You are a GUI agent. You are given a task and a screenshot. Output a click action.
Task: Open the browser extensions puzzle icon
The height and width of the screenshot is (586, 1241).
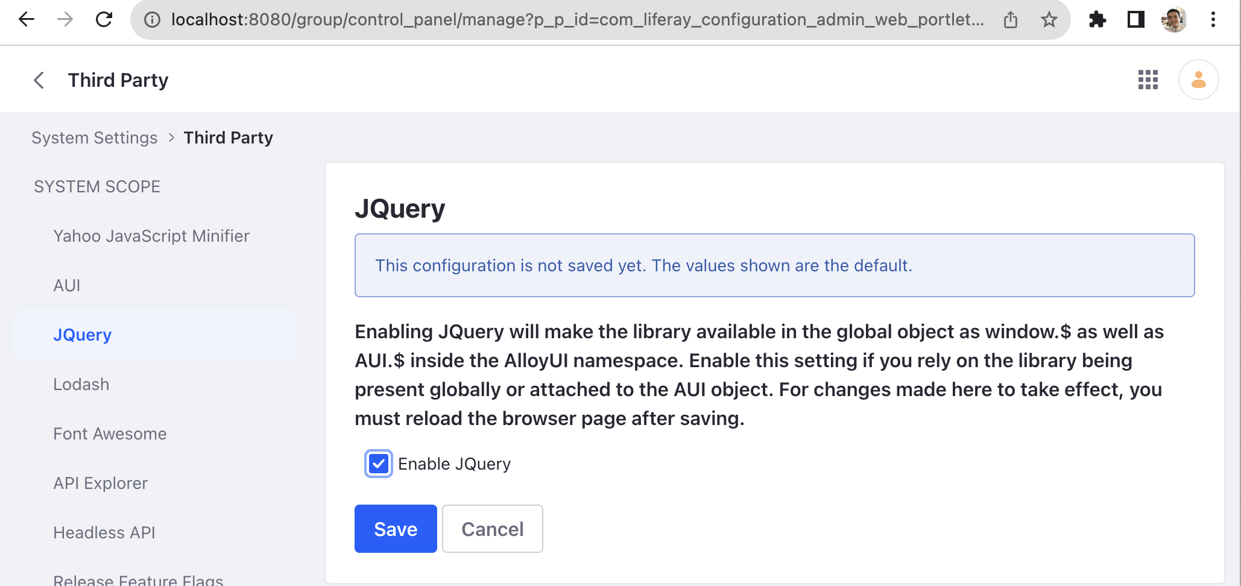click(x=1097, y=20)
